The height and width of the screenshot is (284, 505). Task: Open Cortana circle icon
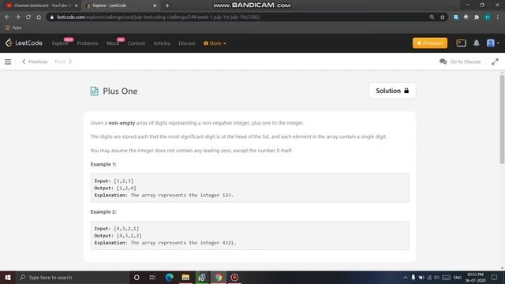[137, 277]
